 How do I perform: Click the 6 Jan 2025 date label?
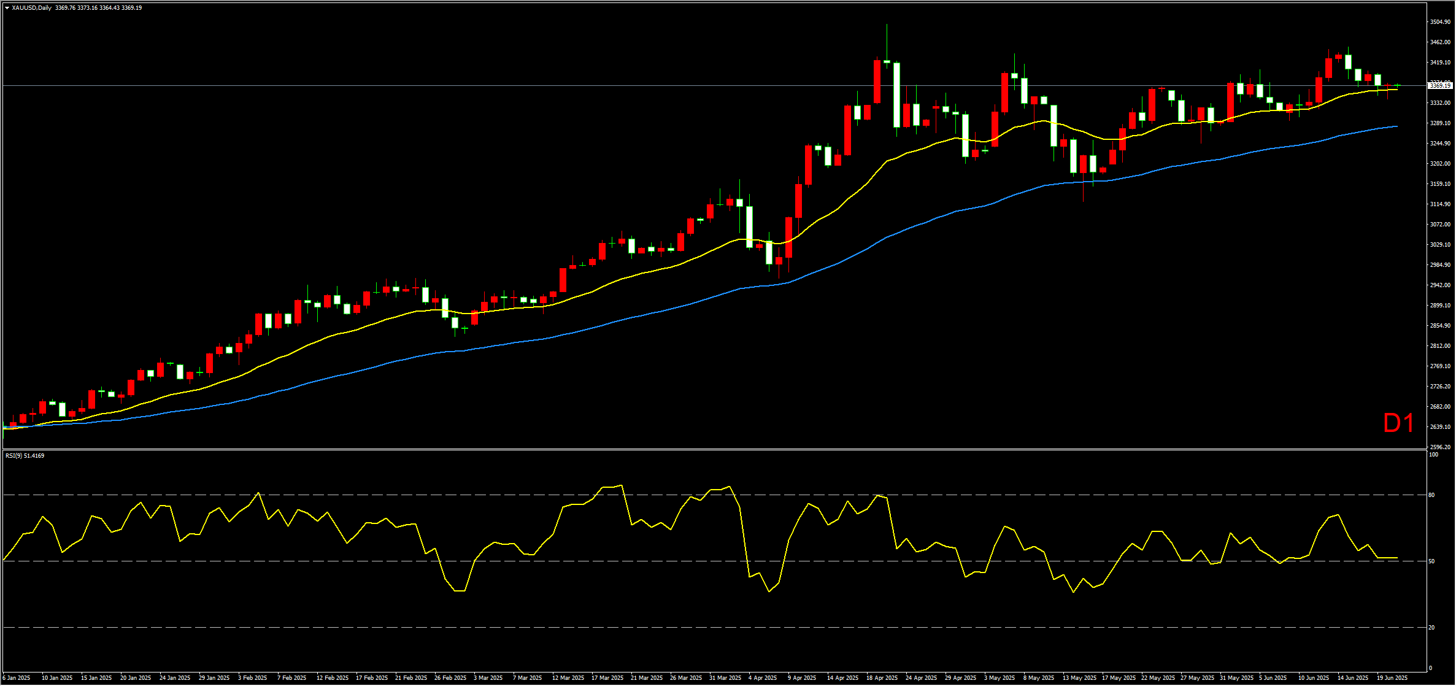17,678
